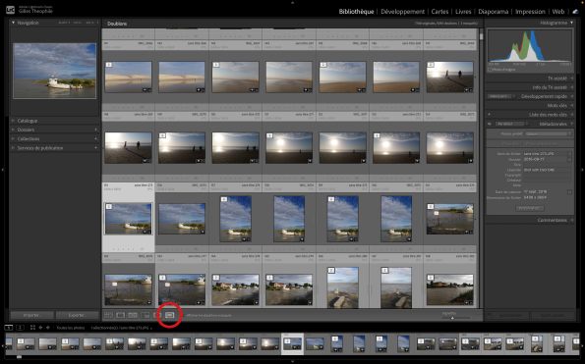Screen dimensions: 585x364
Task: Expand the Commentaires panel
Action: pyautogui.click(x=571, y=220)
